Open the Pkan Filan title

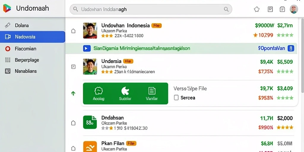point(113,143)
